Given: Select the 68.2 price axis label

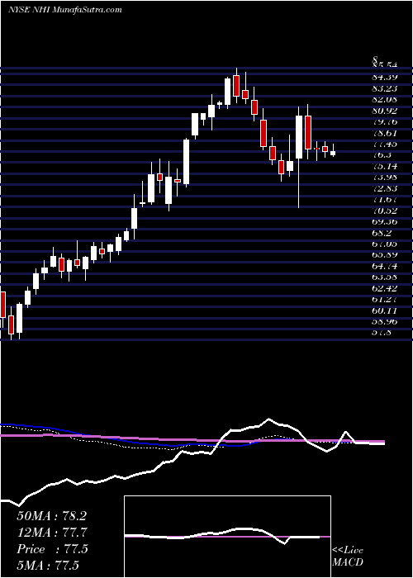Looking at the screenshot, I should [x=382, y=233].
